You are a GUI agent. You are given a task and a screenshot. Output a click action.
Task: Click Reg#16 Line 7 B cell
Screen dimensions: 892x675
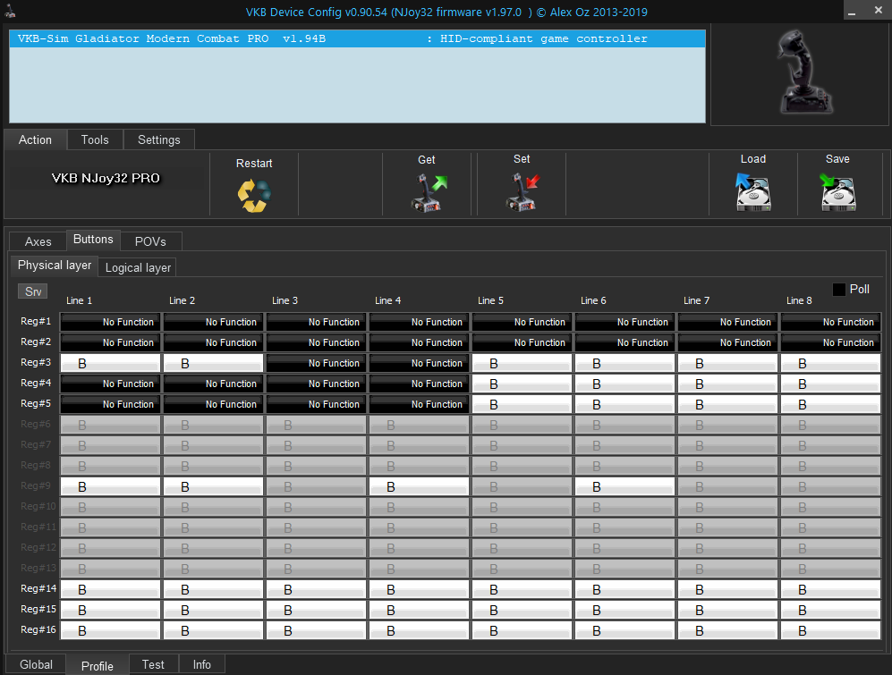click(727, 630)
